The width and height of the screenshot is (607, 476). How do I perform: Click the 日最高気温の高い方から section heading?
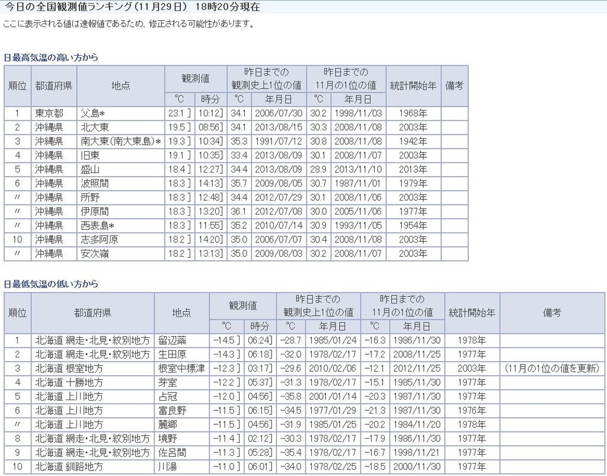51,57
